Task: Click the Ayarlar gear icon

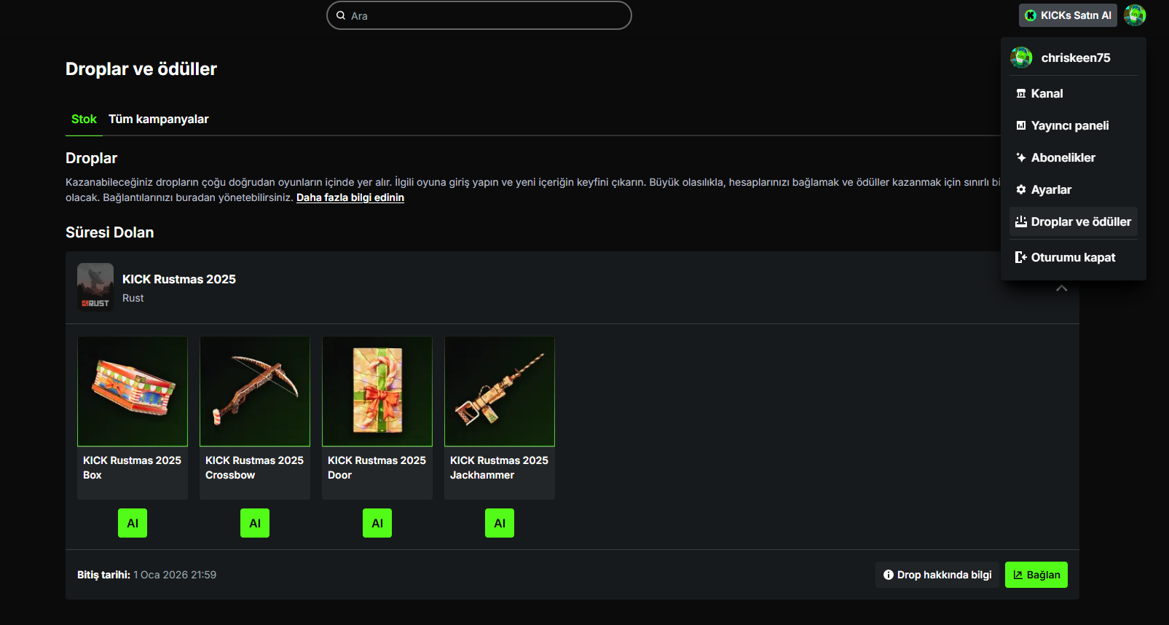Action: 1021,189
